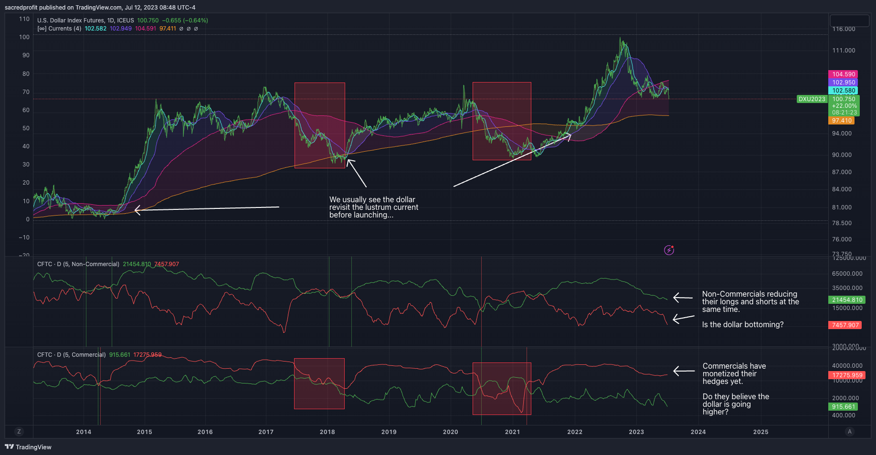Click the cyan 102.582 value in Currents legend

95,29
